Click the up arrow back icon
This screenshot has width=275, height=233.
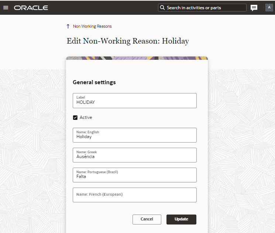(x=68, y=26)
